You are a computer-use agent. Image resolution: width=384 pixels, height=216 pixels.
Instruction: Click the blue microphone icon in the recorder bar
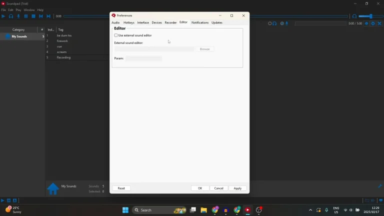click(287, 23)
